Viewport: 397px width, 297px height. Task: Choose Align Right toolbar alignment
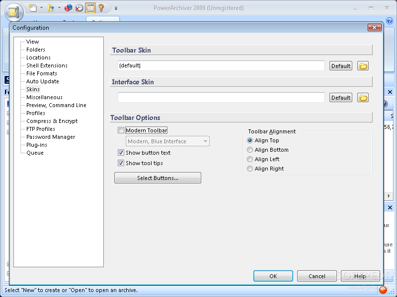250,169
